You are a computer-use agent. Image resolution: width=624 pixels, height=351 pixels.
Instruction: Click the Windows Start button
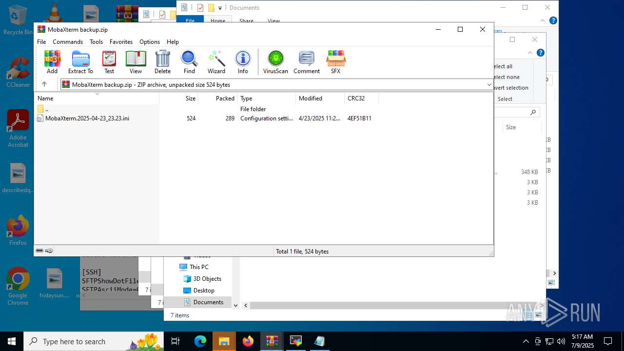(x=12, y=341)
